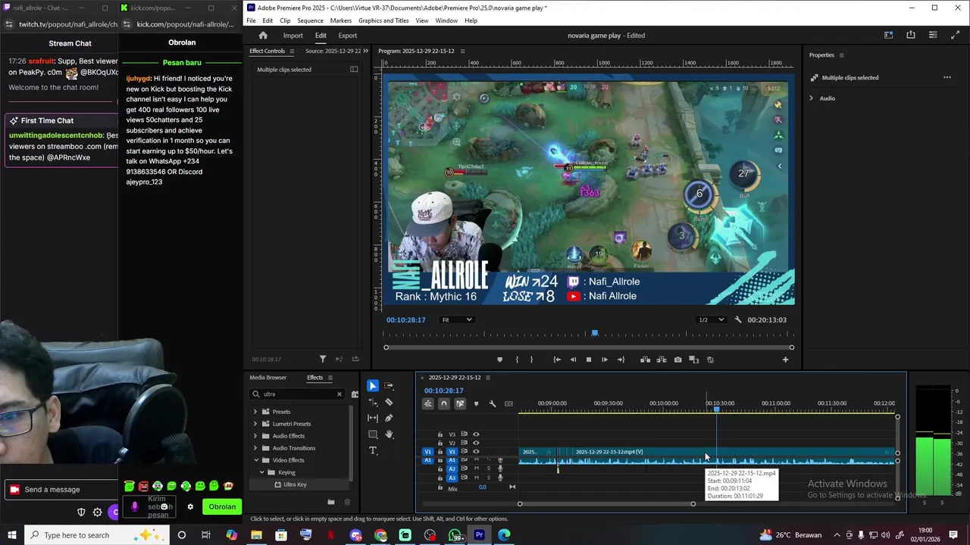Pick the Razor tool

pos(390,402)
